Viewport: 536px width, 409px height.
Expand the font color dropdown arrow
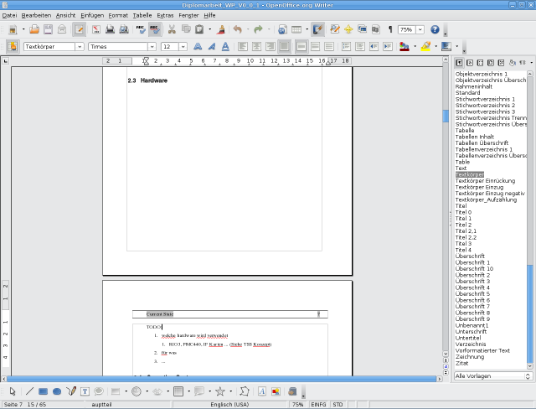(x=415, y=46)
